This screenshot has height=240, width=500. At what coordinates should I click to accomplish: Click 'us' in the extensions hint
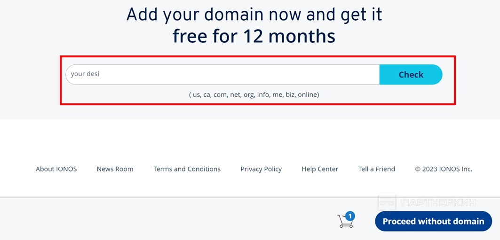tap(196, 94)
